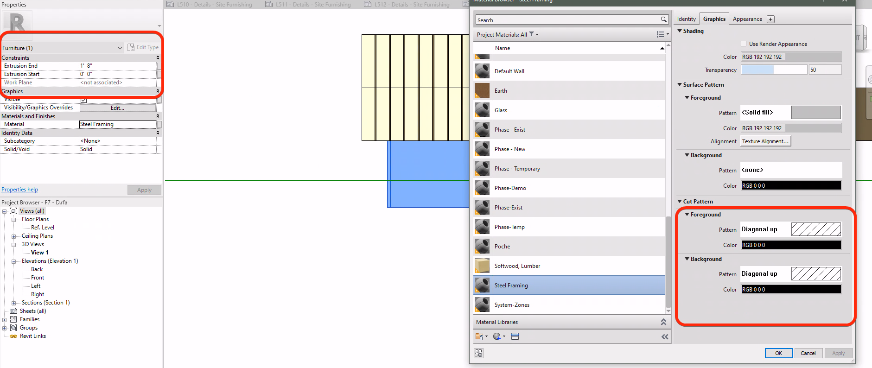Image resolution: width=872 pixels, height=368 pixels.
Task: Click the Earth material thumbnail
Action: coord(482,90)
